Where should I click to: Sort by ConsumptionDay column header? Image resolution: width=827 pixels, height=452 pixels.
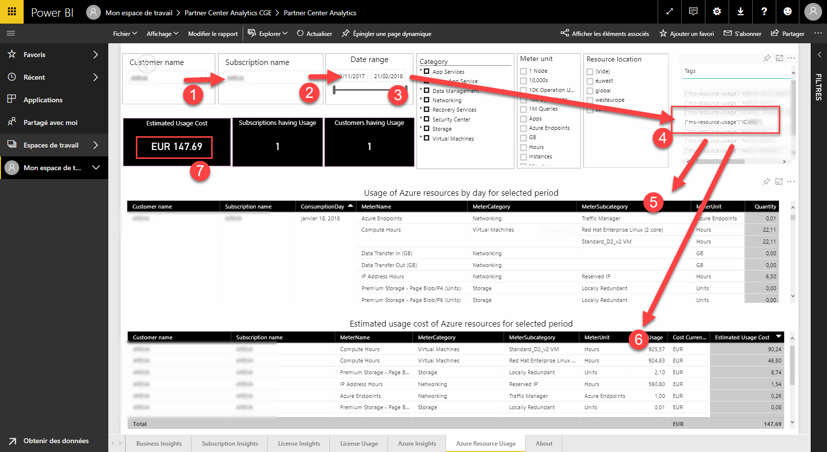(326, 207)
